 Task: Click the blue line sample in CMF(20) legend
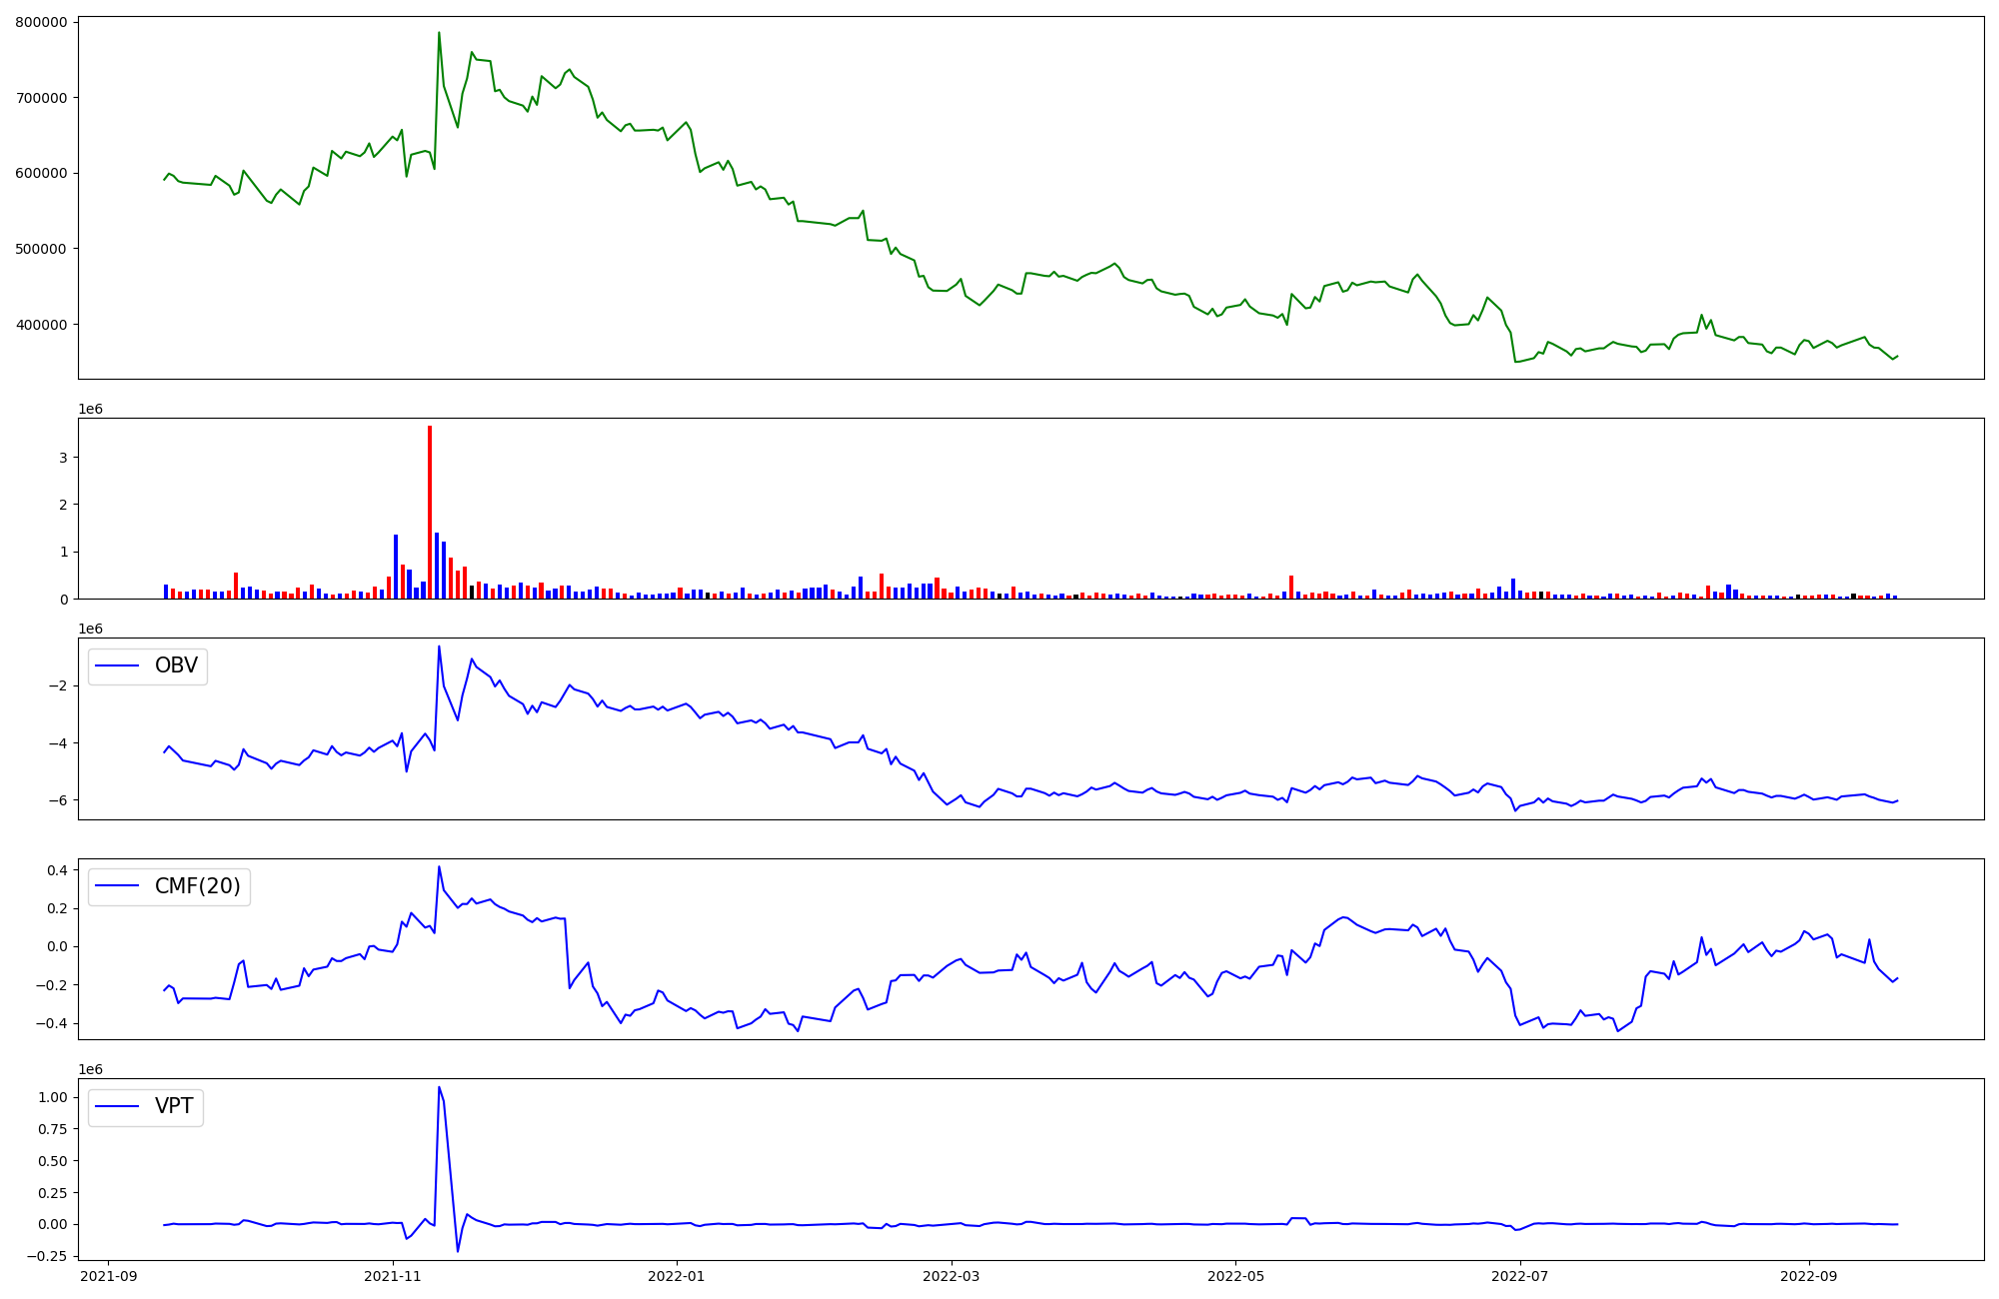pyautogui.click(x=119, y=887)
